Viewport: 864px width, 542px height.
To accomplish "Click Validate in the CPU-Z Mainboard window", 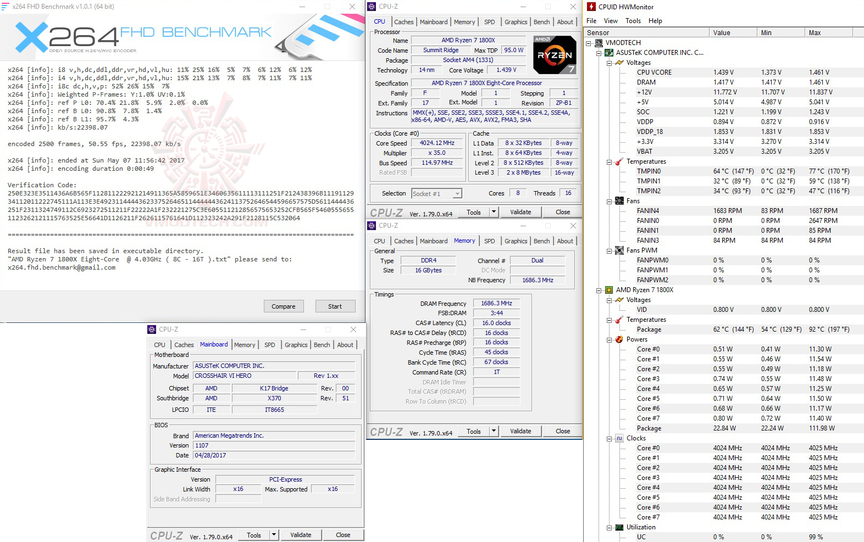I will pyautogui.click(x=301, y=535).
